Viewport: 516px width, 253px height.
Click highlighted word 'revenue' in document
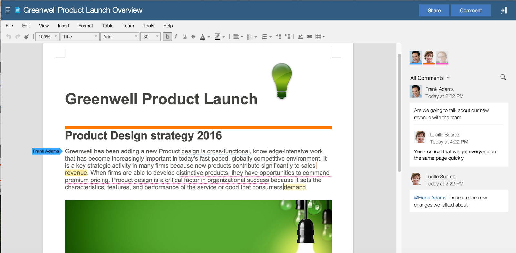(x=76, y=173)
